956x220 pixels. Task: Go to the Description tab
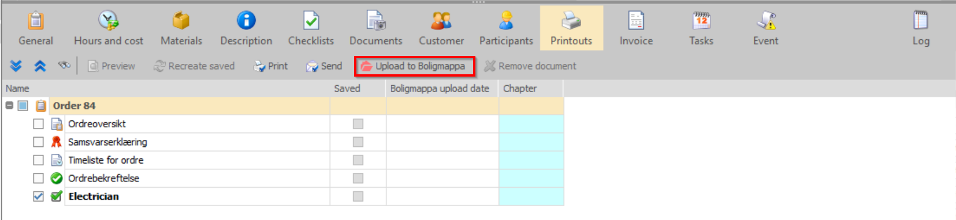click(246, 28)
